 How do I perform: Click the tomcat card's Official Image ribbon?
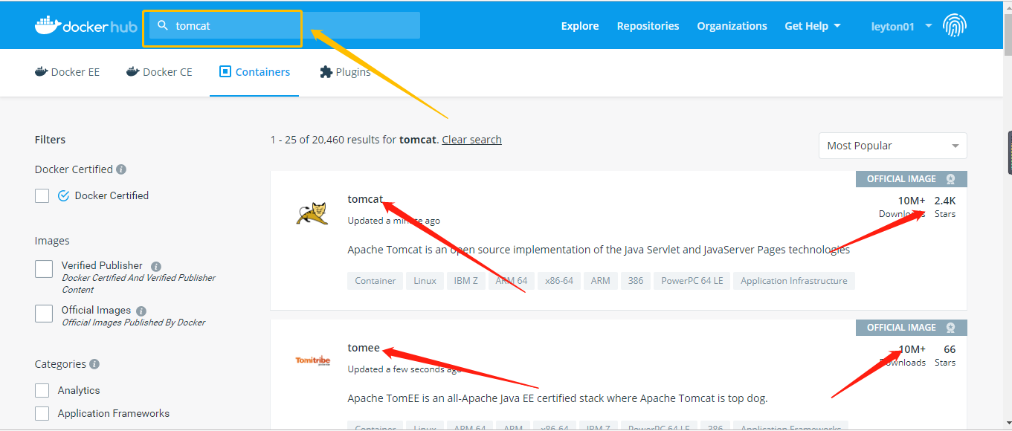point(912,179)
